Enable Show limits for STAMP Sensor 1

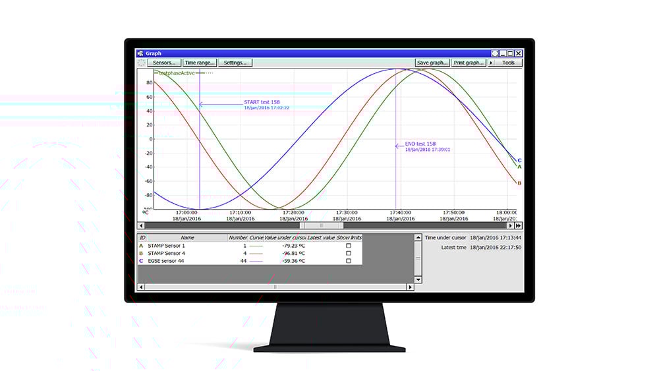(x=349, y=245)
